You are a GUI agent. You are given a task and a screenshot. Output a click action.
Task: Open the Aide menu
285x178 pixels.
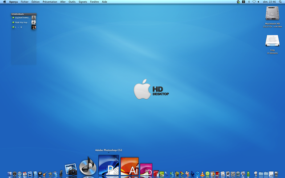pyautogui.click(x=105, y=2)
